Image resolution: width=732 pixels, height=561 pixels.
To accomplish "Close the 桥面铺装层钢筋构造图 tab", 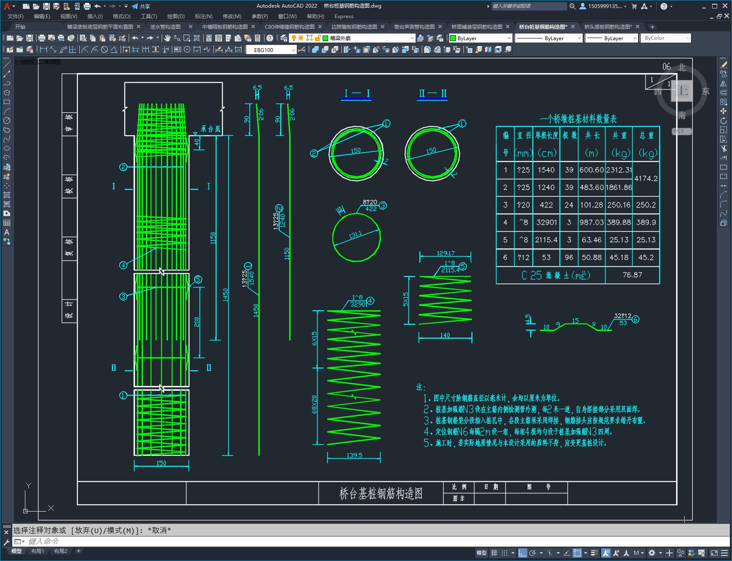I will [x=508, y=27].
